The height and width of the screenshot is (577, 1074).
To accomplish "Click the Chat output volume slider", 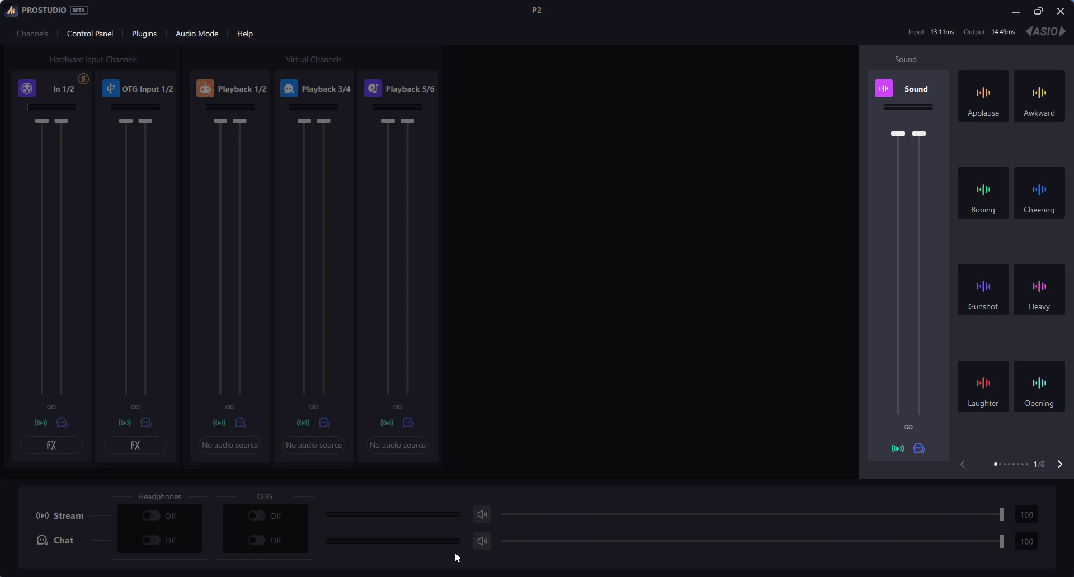I will coord(752,541).
